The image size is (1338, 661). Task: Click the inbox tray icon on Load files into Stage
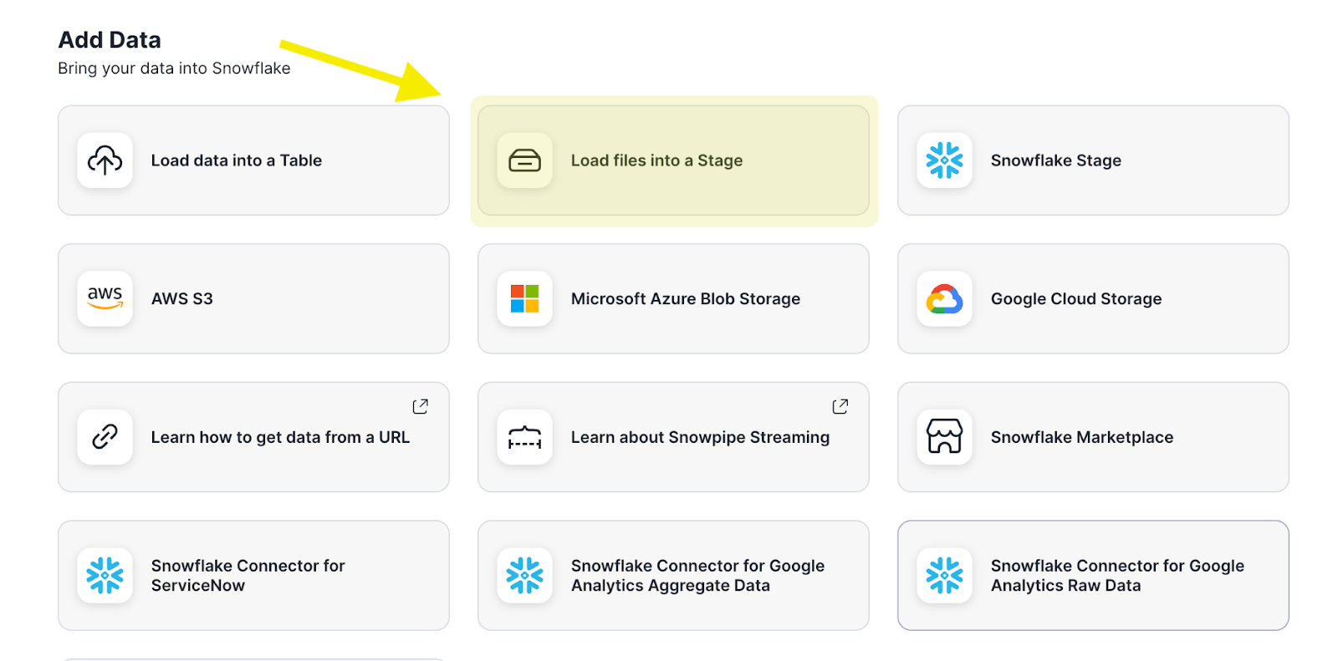524,160
